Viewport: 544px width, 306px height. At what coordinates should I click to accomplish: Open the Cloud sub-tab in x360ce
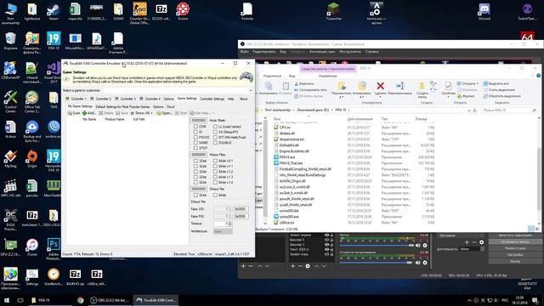click(170, 107)
